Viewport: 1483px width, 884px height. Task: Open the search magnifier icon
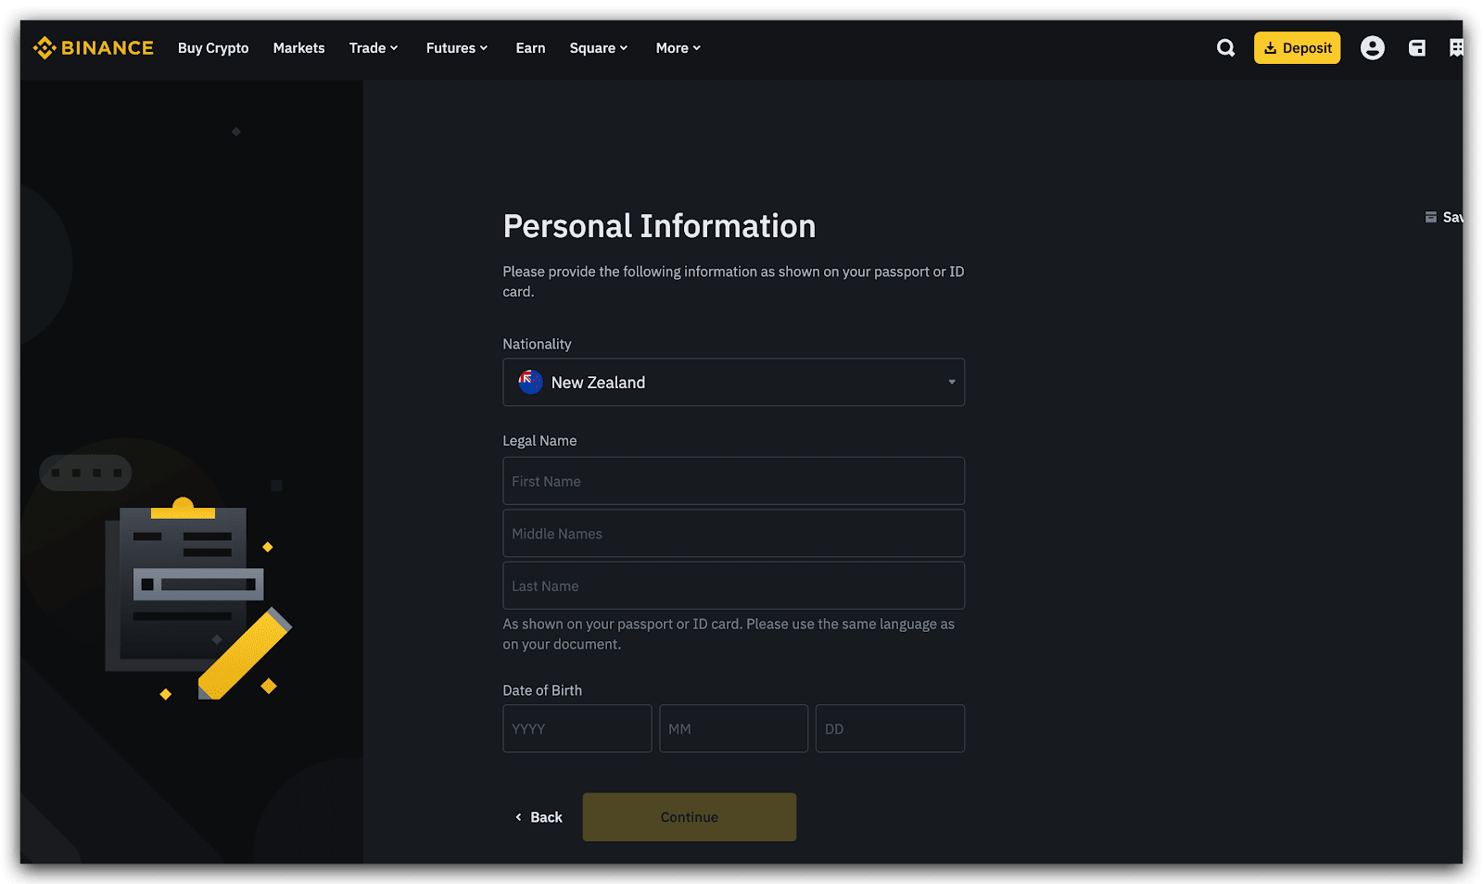point(1225,48)
